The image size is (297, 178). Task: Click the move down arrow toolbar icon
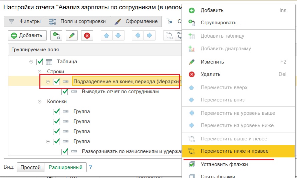pyautogui.click(x=118, y=35)
